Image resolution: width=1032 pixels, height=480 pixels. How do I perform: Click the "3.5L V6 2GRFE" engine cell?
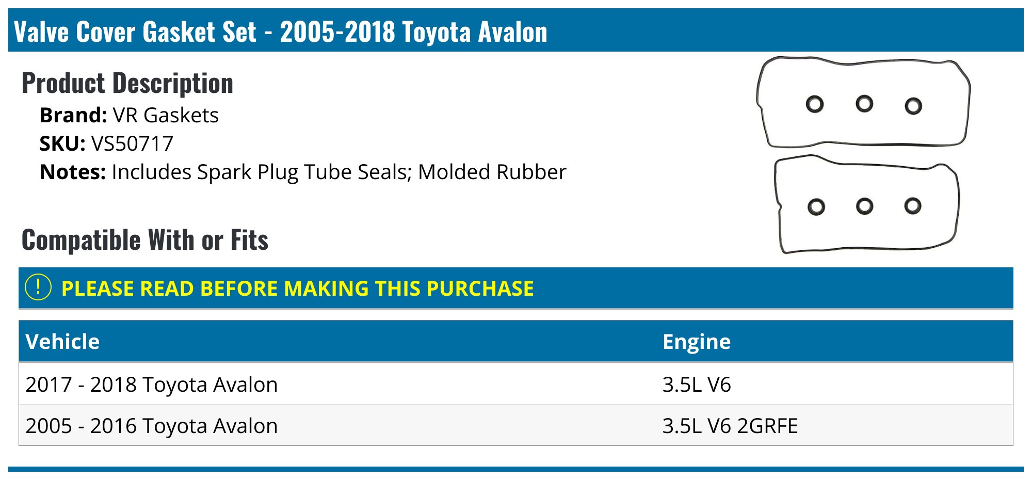pyautogui.click(x=730, y=426)
